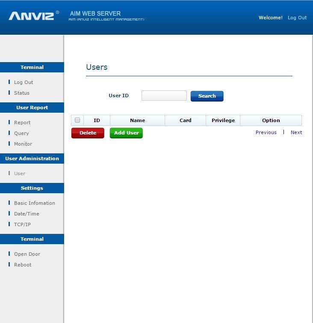The width and height of the screenshot is (313, 323).
Task: Go to Query in the sidebar
Action: pos(21,133)
